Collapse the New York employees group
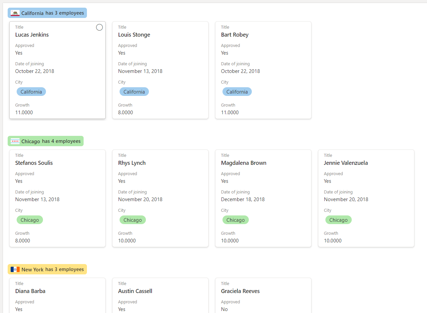Screen dimensions: 427x313 (47, 269)
